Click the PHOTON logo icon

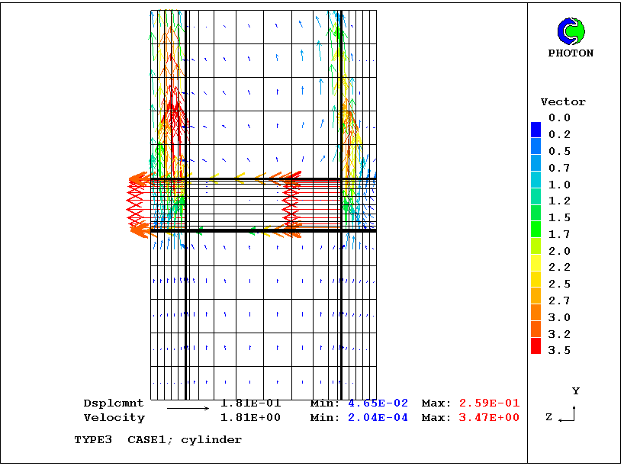(571, 31)
